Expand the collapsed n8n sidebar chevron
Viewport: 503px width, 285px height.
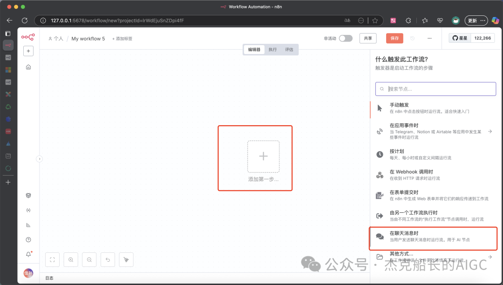tap(39, 159)
